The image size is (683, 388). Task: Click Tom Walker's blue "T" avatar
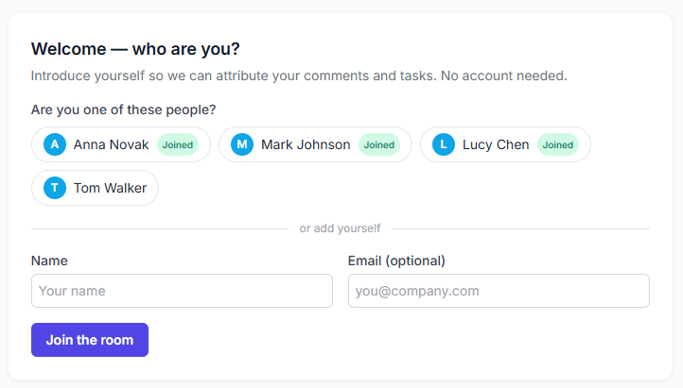[x=55, y=188]
